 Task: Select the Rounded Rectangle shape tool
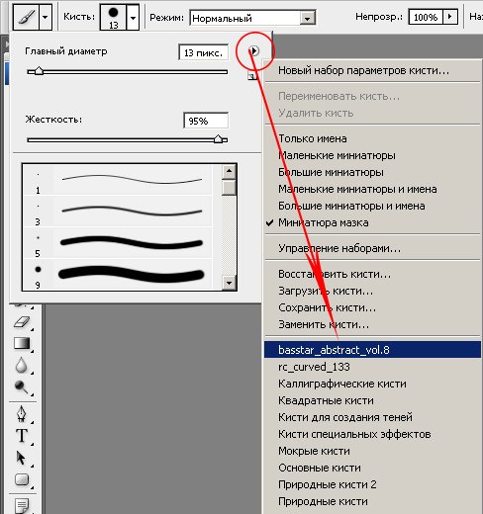pyautogui.click(x=22, y=479)
